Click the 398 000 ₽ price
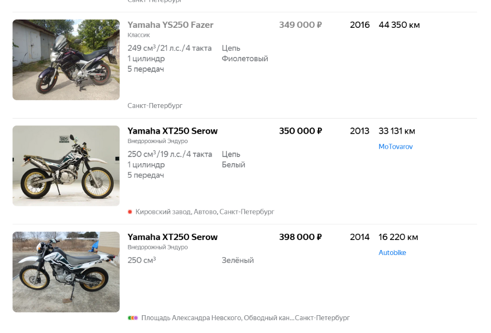This screenshot has width=491, height=333. pyautogui.click(x=300, y=237)
